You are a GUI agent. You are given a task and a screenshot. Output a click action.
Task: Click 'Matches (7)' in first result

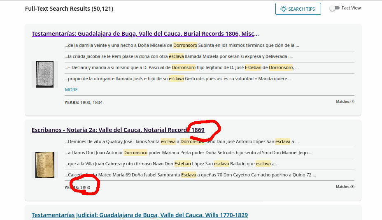coord(345,102)
